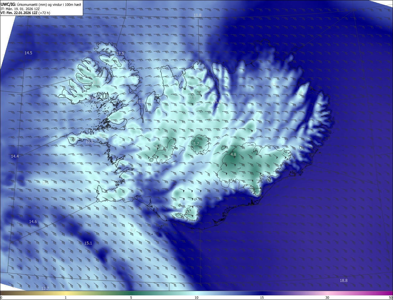
Task: Click the initial time line 'IT: Mán. 19. 01. 2026 12Z'
Action: click(x=20, y=9)
